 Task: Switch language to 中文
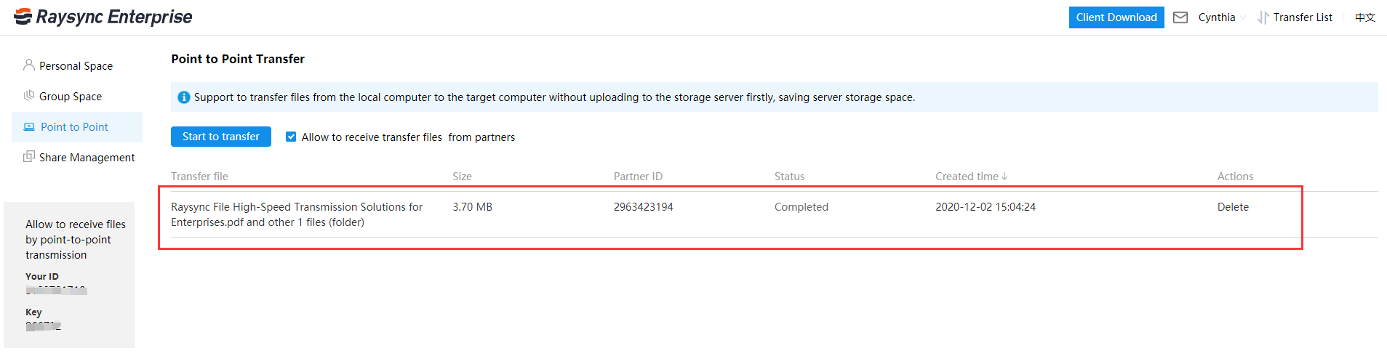[x=1364, y=17]
